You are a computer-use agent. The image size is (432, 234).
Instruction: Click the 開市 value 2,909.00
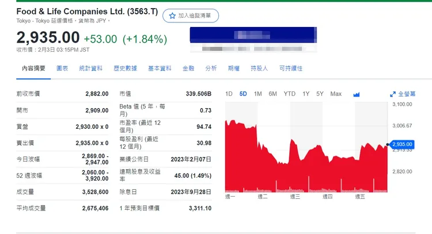coord(97,110)
